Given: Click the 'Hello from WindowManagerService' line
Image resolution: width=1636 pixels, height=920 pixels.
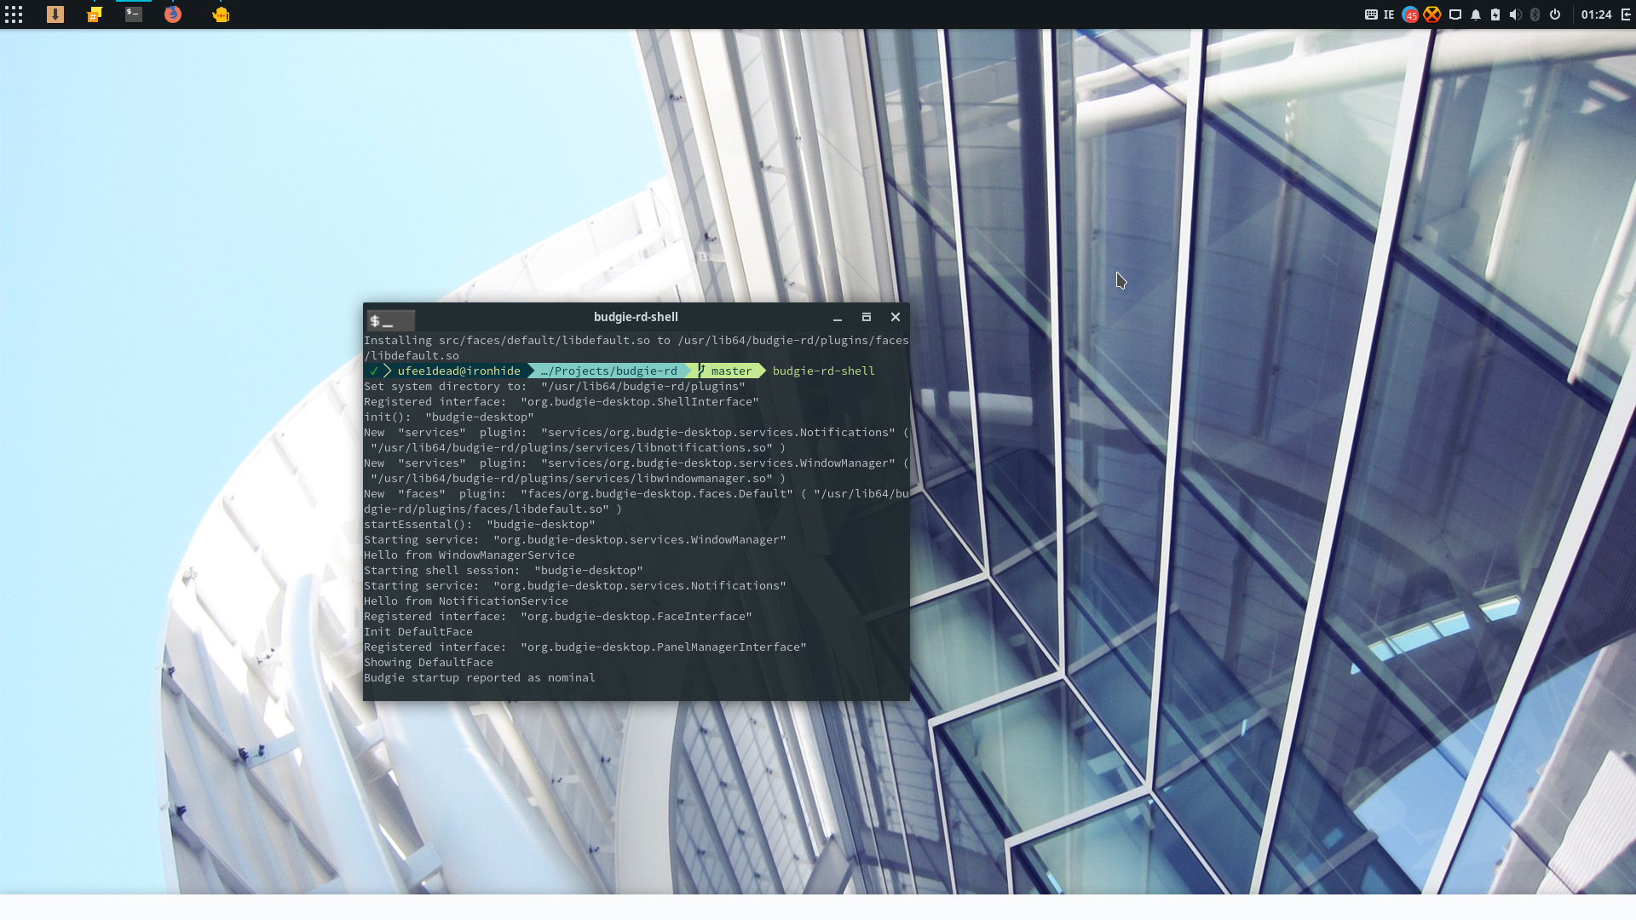Looking at the screenshot, I should [469, 555].
